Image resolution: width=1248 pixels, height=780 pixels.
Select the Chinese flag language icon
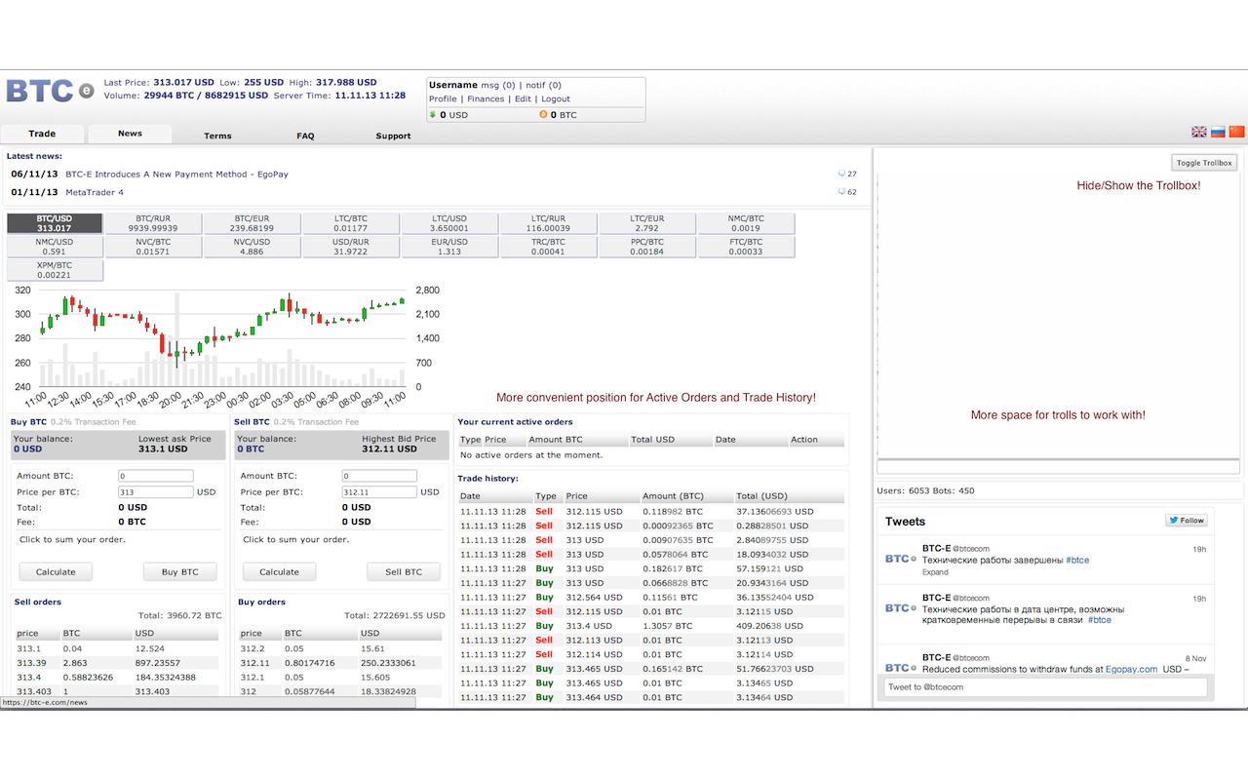[1237, 132]
